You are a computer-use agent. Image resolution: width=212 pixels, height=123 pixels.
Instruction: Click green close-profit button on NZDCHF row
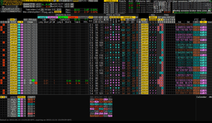point(33,80)
